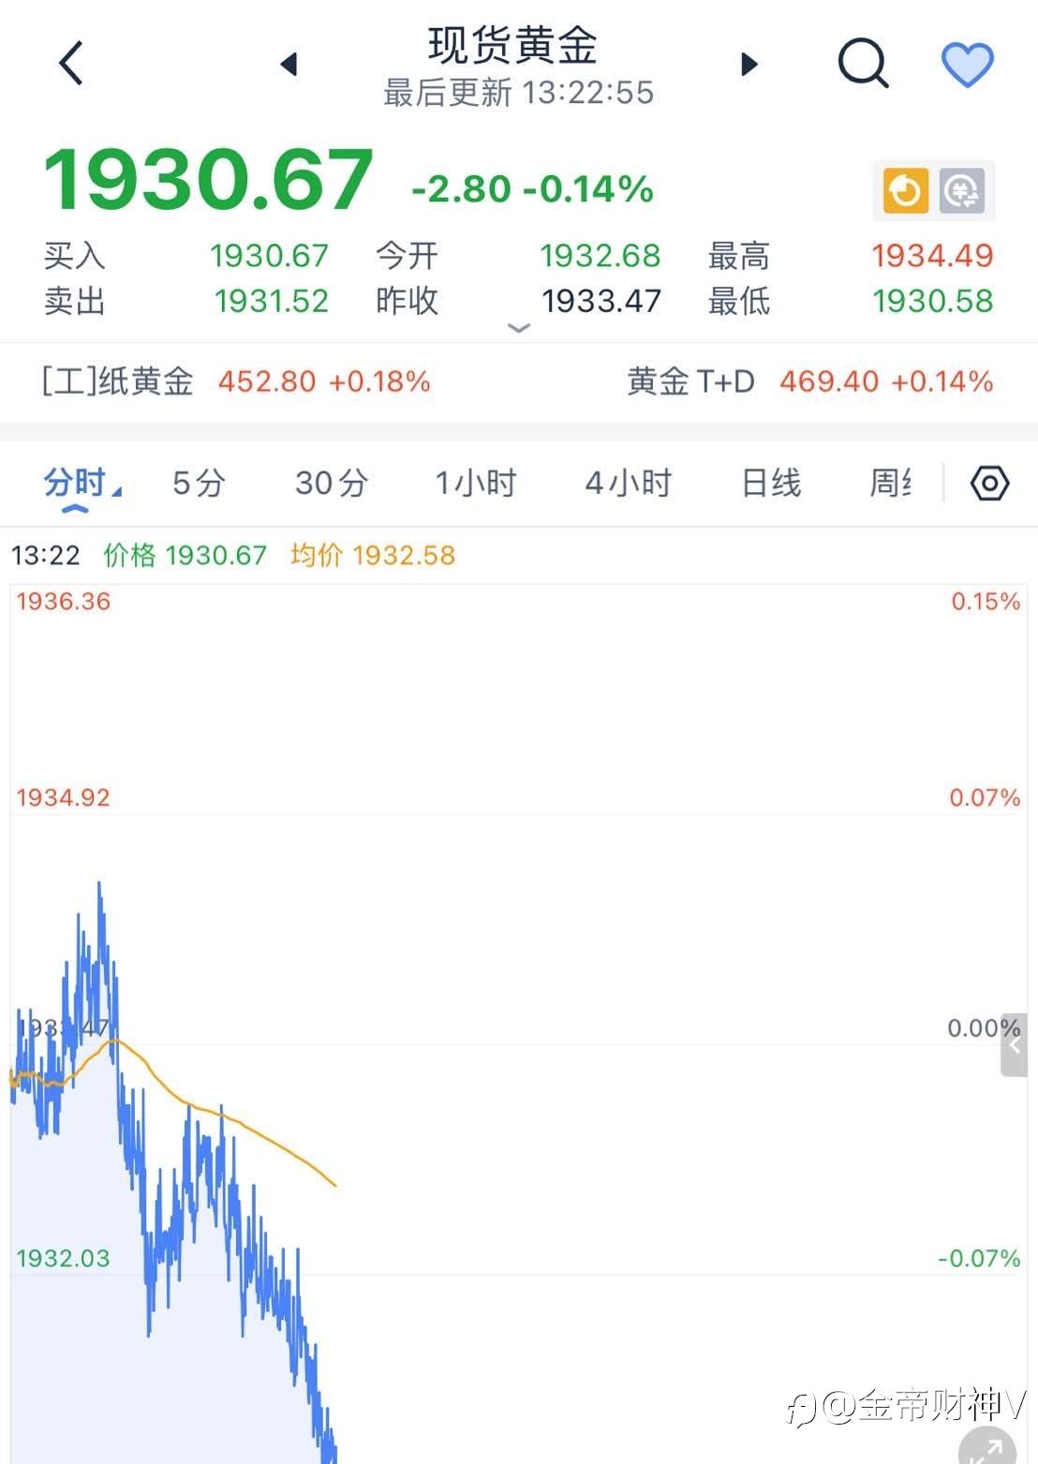Click the gray yen currency conversion icon
The image size is (1038, 1464).
tap(962, 191)
